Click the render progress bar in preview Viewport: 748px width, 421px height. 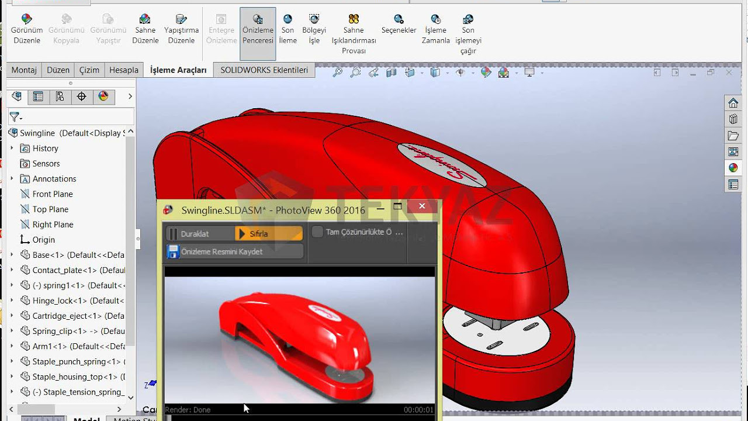coord(299,417)
